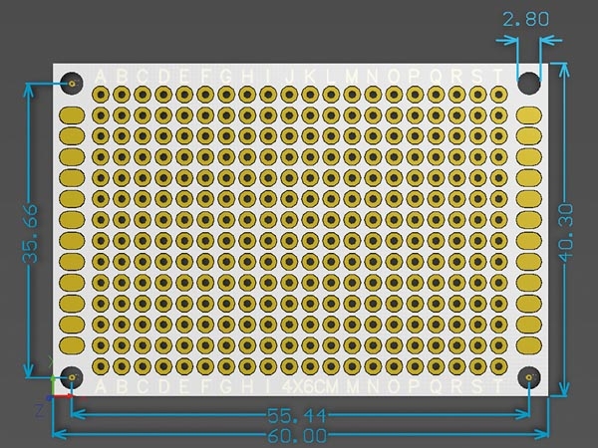Select the 55.44 hole spacing dimension
Image resolution: width=598 pixels, height=448 pixels.
click(x=297, y=415)
